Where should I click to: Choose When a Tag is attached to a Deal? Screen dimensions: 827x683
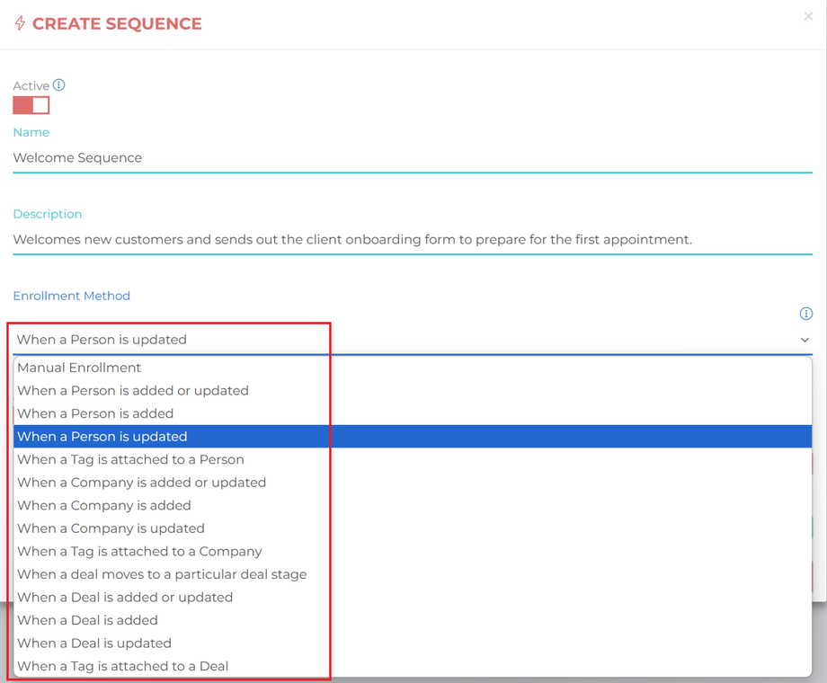point(123,666)
